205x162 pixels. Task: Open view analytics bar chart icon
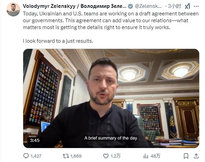click(146, 156)
